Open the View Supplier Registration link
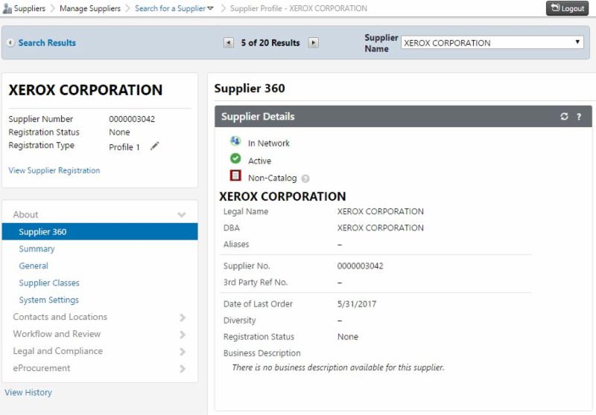 (x=54, y=170)
